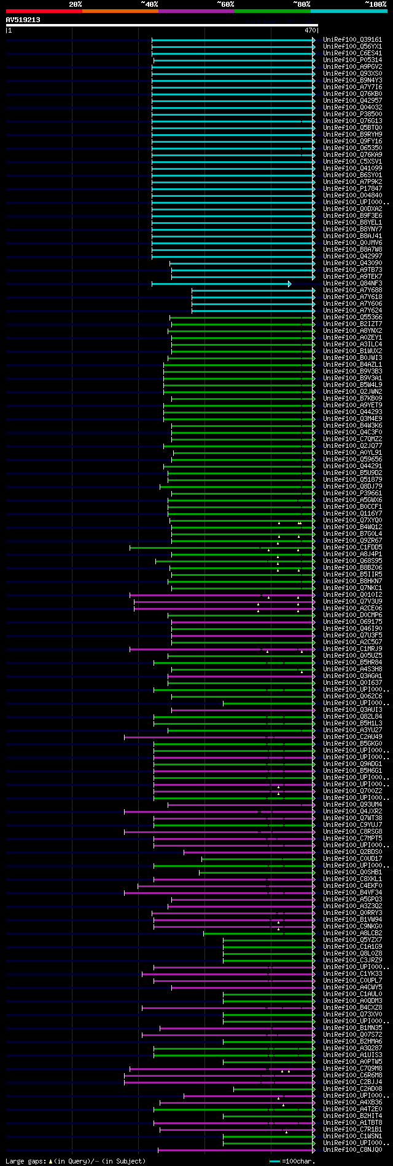
Task: Select the UniRef100_Q41099 label
Action: 352,168
